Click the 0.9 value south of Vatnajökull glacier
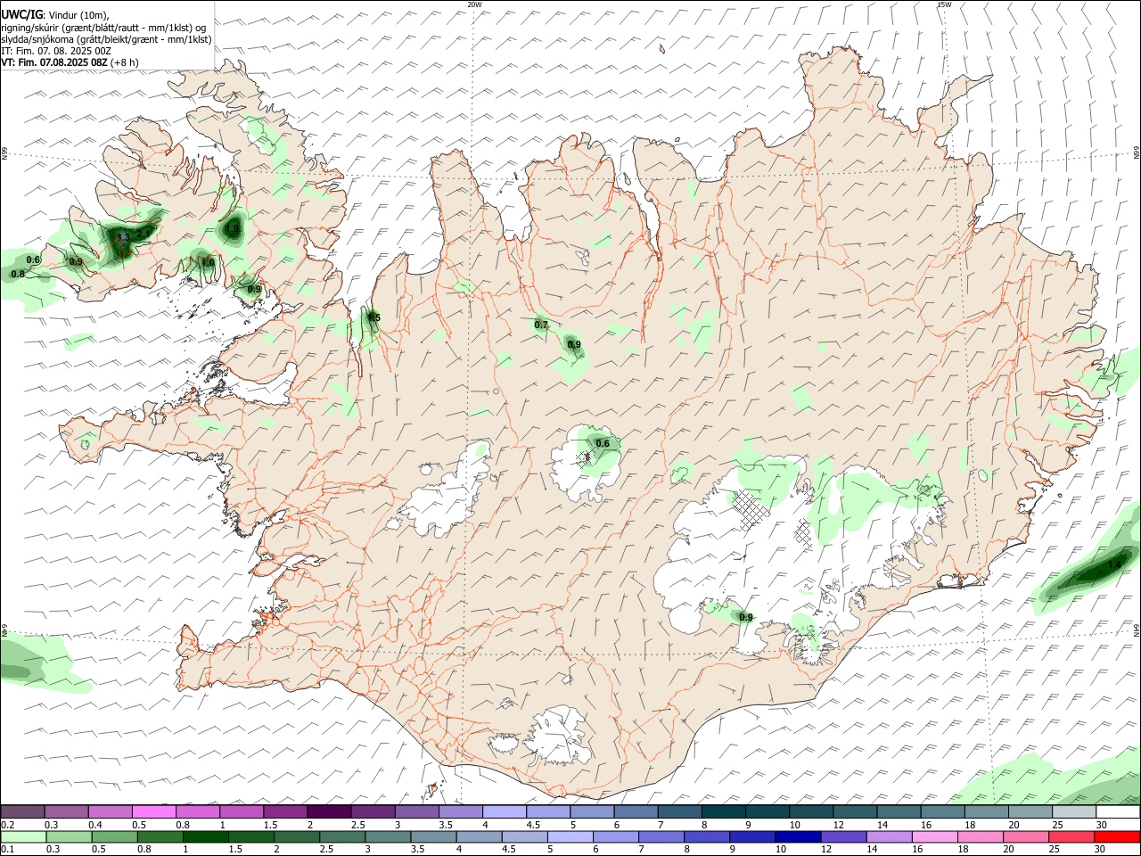Screen dimensions: 1141x856 (x=746, y=618)
